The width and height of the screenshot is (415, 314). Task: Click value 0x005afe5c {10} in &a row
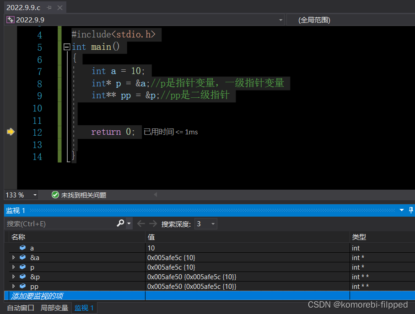coord(171,258)
